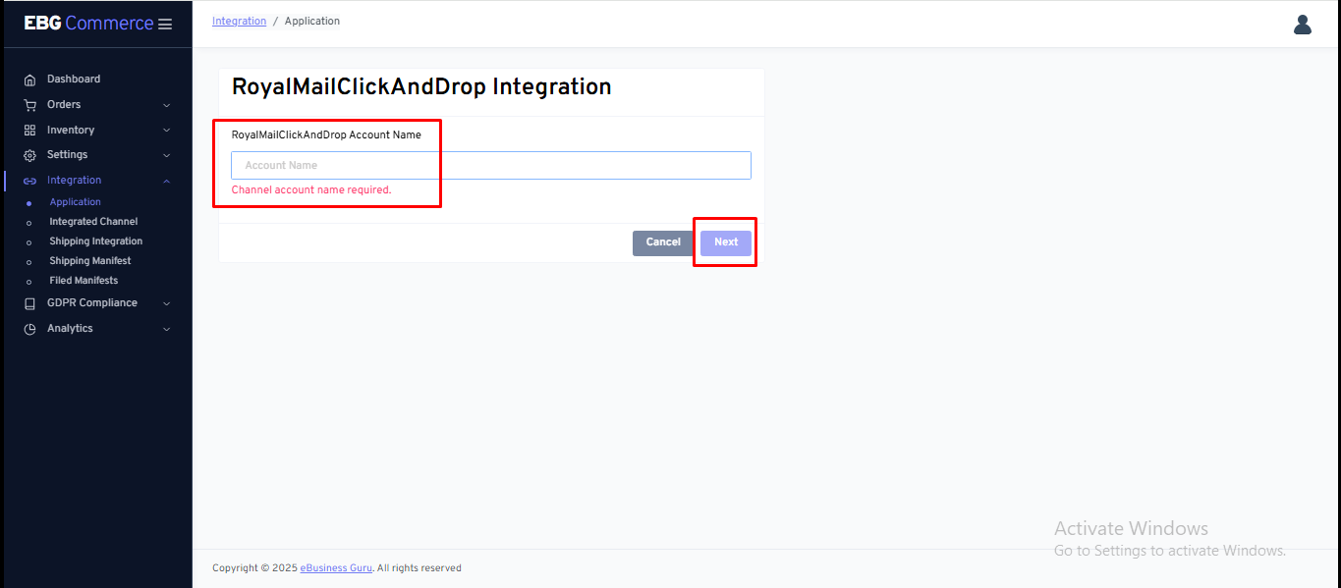
Task: Click the Analytics pie chart icon
Action: [x=29, y=329]
